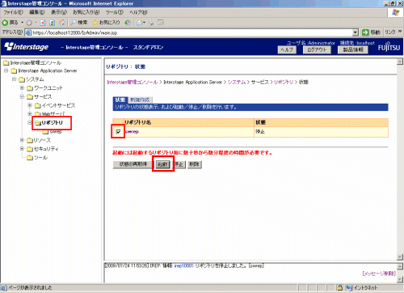This screenshot has width=404, height=293.
Task: Open the ファイル menu
Action: [x=14, y=12]
